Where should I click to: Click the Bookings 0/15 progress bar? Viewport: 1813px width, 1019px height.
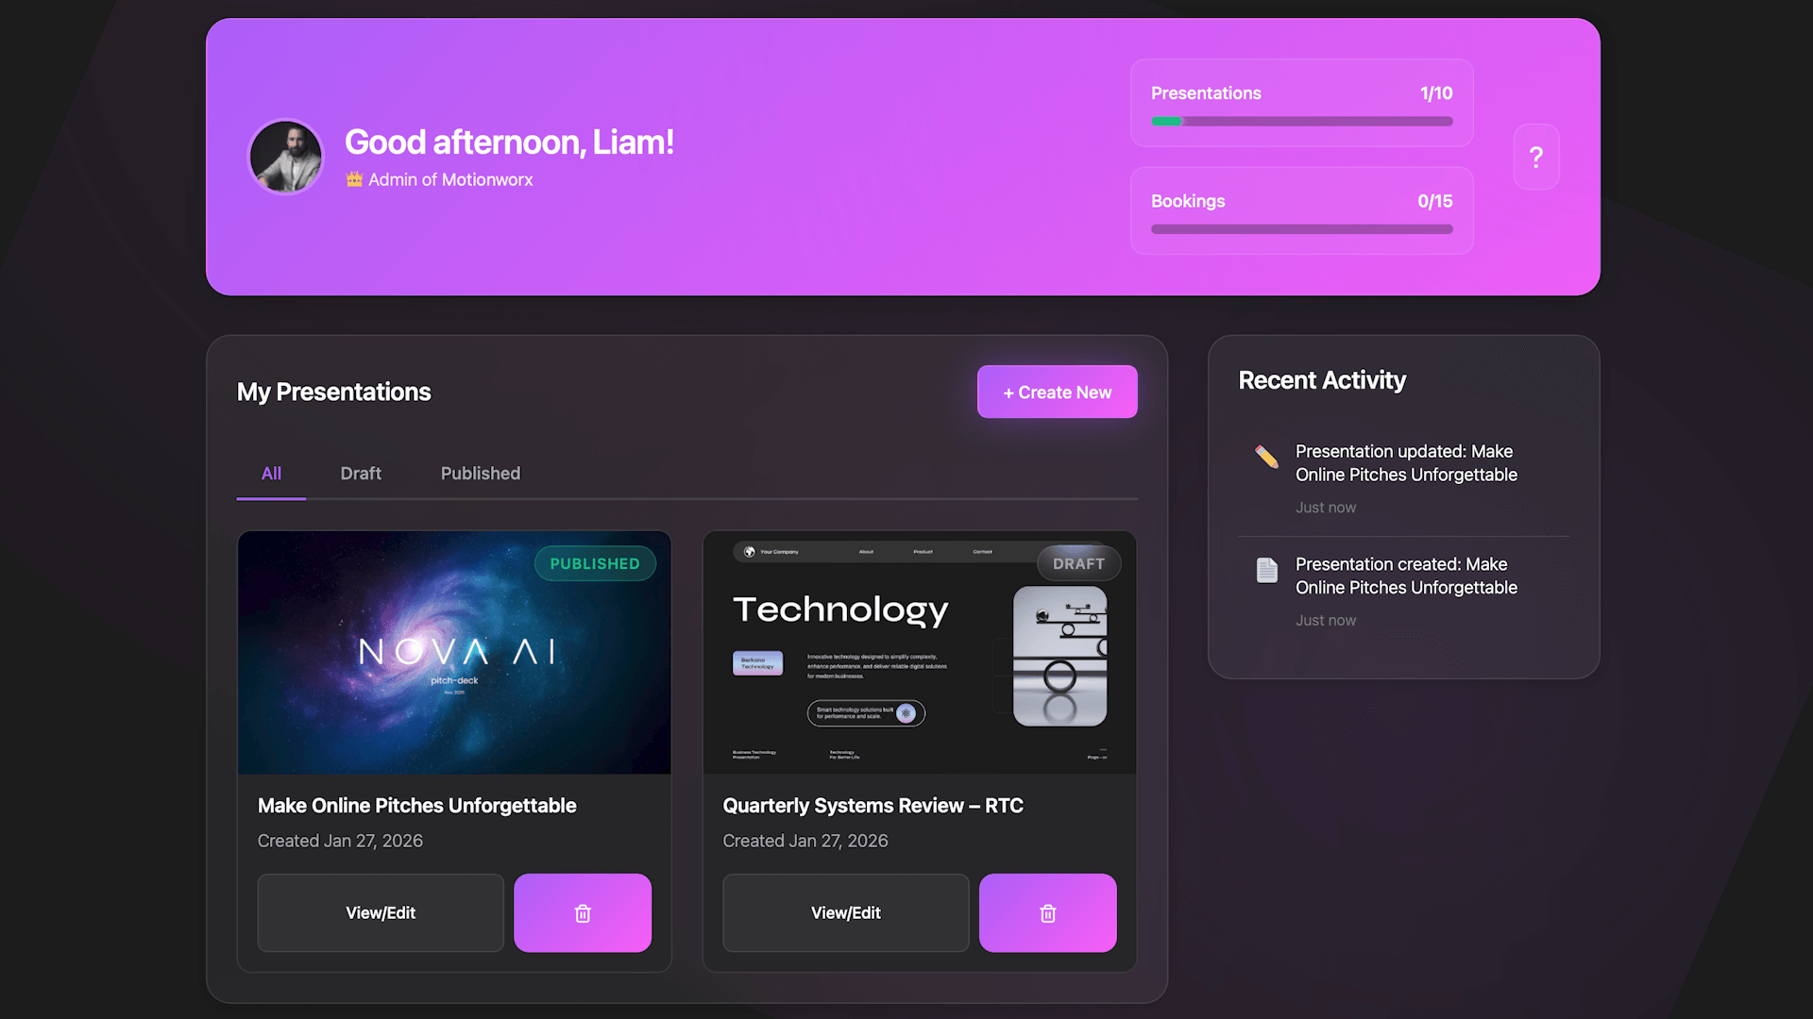pyautogui.click(x=1301, y=228)
